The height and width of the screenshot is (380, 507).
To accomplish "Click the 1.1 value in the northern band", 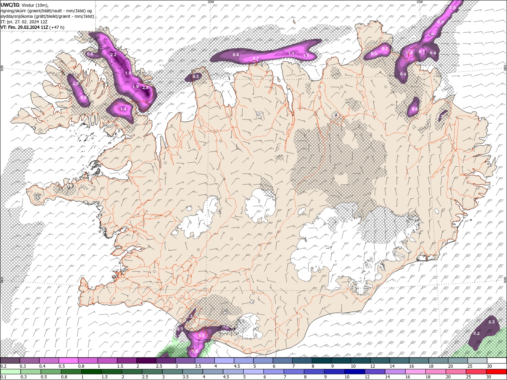I will [291, 53].
